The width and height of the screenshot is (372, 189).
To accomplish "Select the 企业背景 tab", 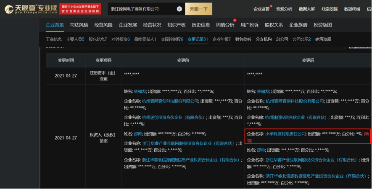I will (55, 25).
